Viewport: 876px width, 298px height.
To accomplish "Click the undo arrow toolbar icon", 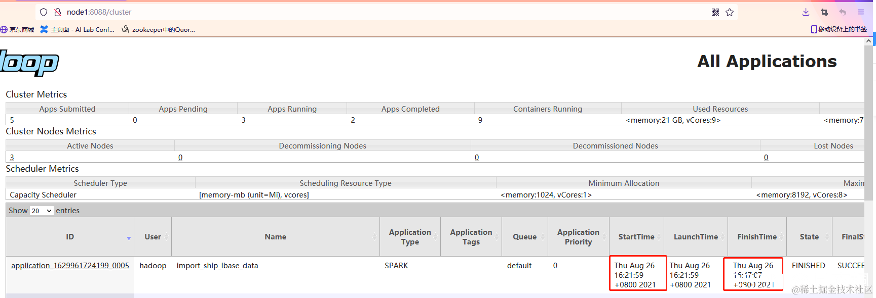I will [843, 12].
